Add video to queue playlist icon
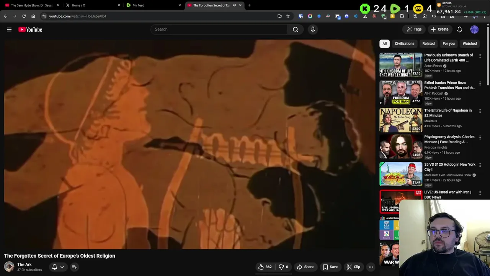The height and width of the screenshot is (276, 490). coord(74,267)
